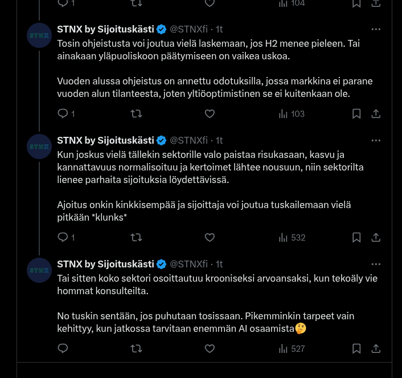Repost the tweet starting 'Tai sitten koko sektori'
The height and width of the screenshot is (378, 402).
point(136,348)
